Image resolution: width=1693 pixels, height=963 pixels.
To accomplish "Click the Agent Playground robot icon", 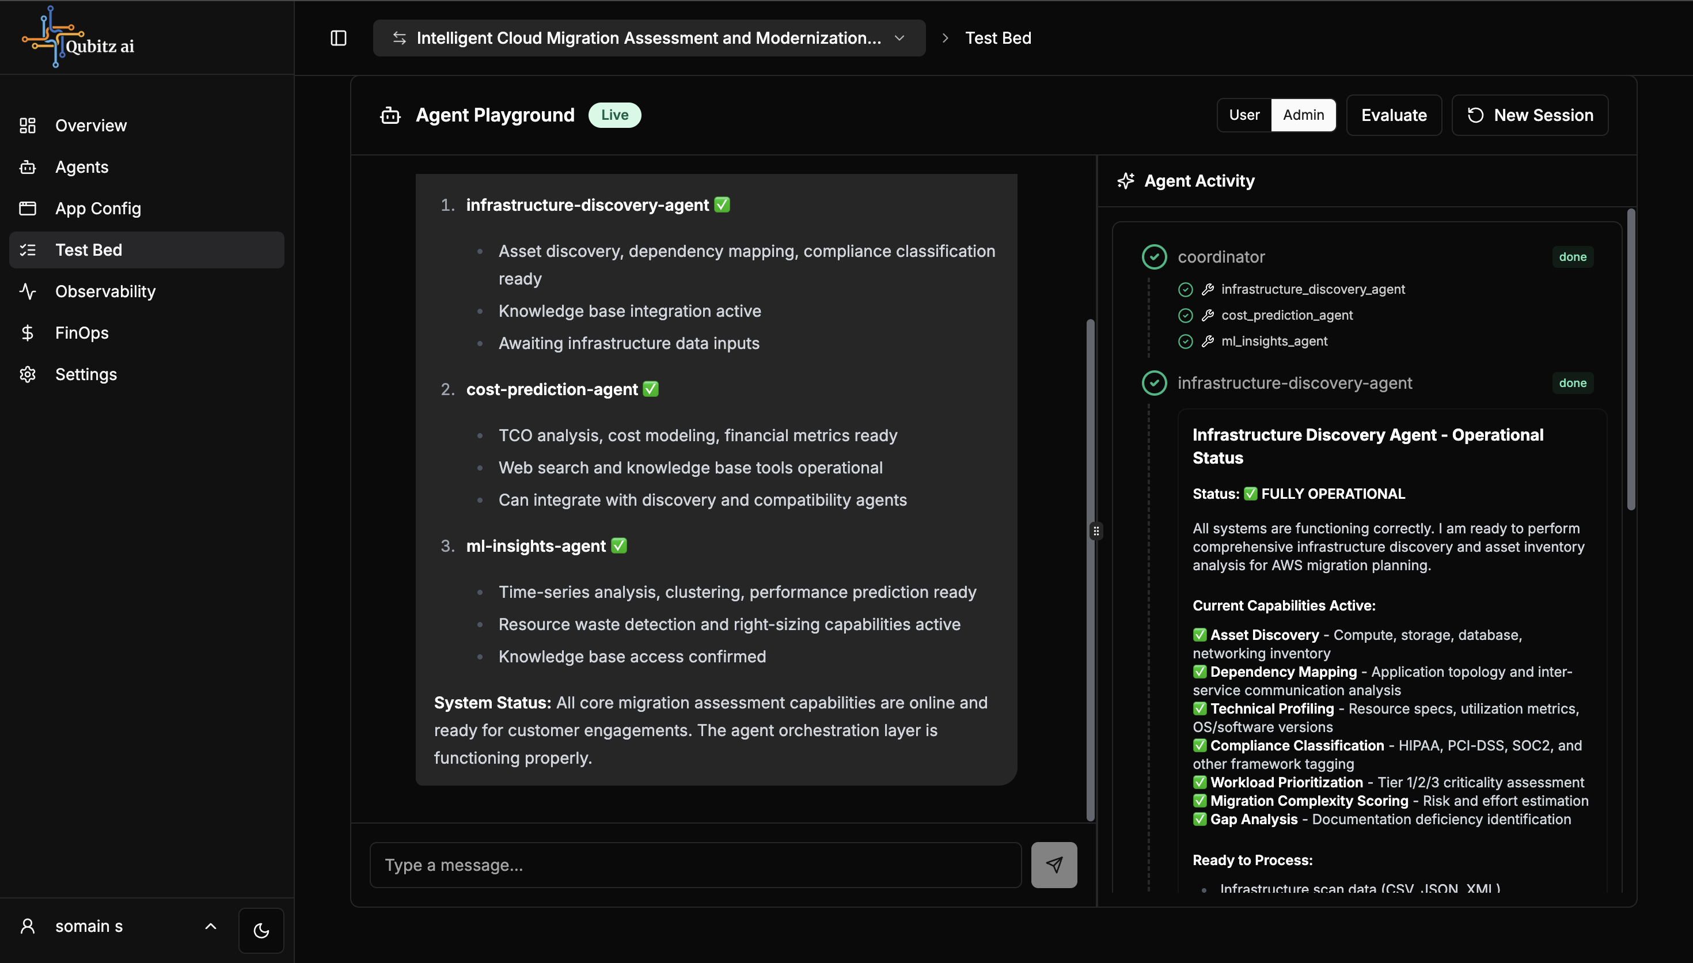I will tap(390, 115).
